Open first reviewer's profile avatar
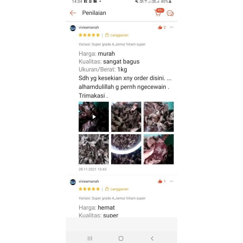The width and height of the screenshot is (243, 243). coord(73,28)
